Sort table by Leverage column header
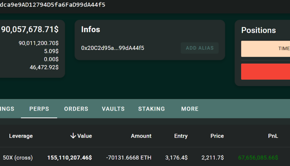Viewport: 290px width, 166px height. [21, 136]
